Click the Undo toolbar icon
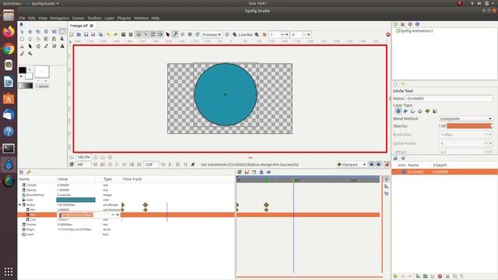Viewport: 498px width, 280px height. tap(108, 34)
